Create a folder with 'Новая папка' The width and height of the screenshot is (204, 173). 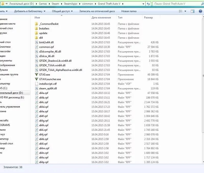(129, 11)
